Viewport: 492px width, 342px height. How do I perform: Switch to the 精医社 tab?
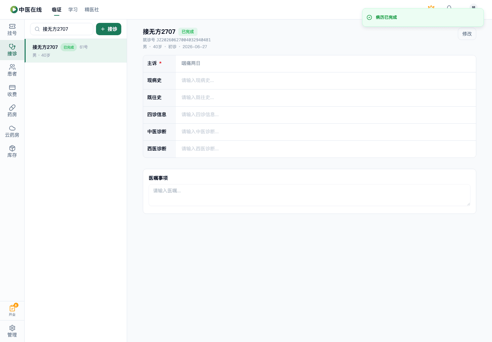tap(92, 10)
